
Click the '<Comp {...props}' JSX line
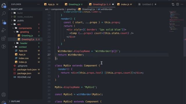[x=101, y=33]
